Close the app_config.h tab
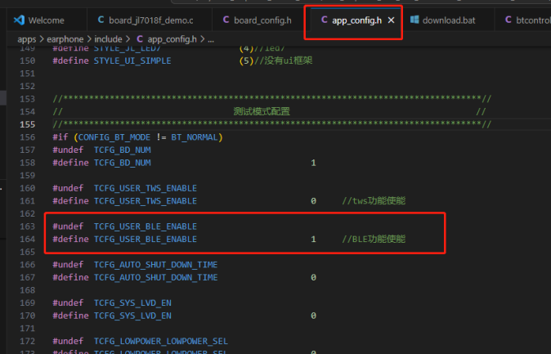 [391, 20]
